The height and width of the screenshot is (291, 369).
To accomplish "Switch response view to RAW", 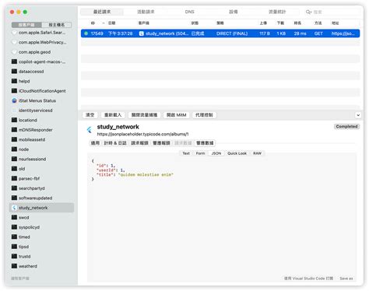I will click(257, 153).
